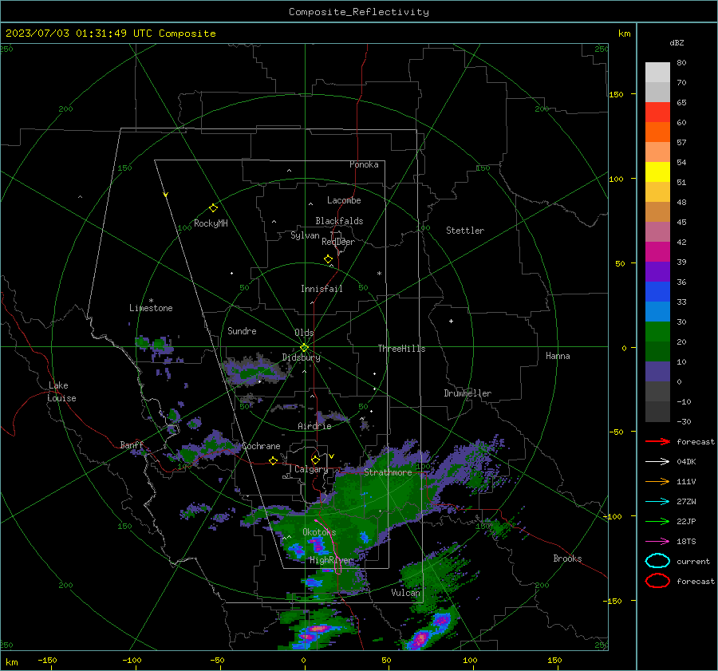Click the Okotoks city label
The image size is (718, 671).
(319, 532)
